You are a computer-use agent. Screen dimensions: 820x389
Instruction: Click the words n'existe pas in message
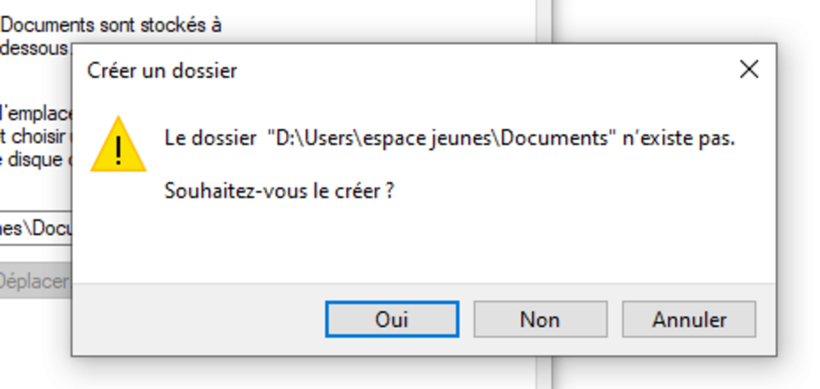(x=678, y=138)
